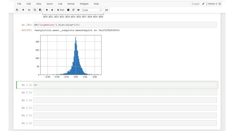
Task: Click the In [9] prompt label
Action: click(x=27, y=25)
